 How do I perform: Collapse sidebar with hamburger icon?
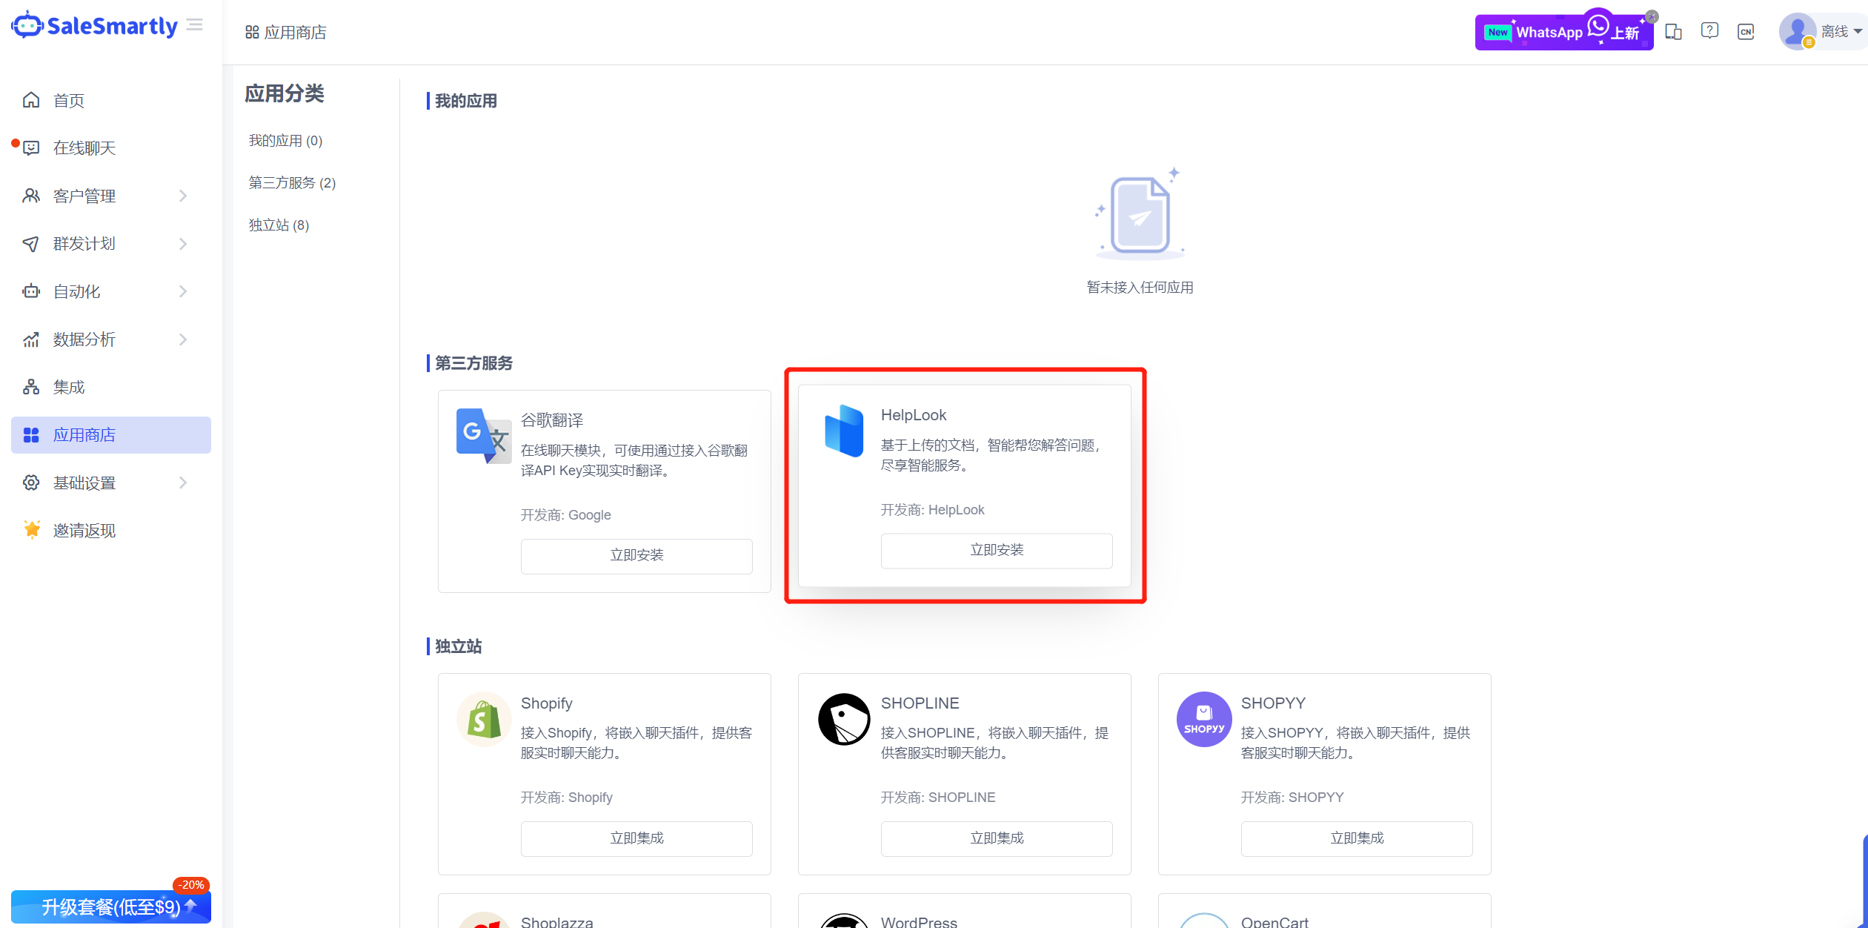click(x=195, y=25)
